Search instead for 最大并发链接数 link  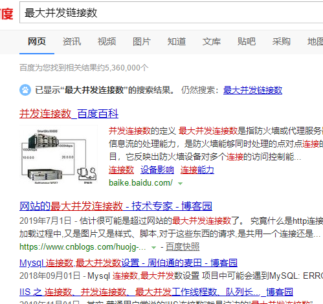click(252, 90)
